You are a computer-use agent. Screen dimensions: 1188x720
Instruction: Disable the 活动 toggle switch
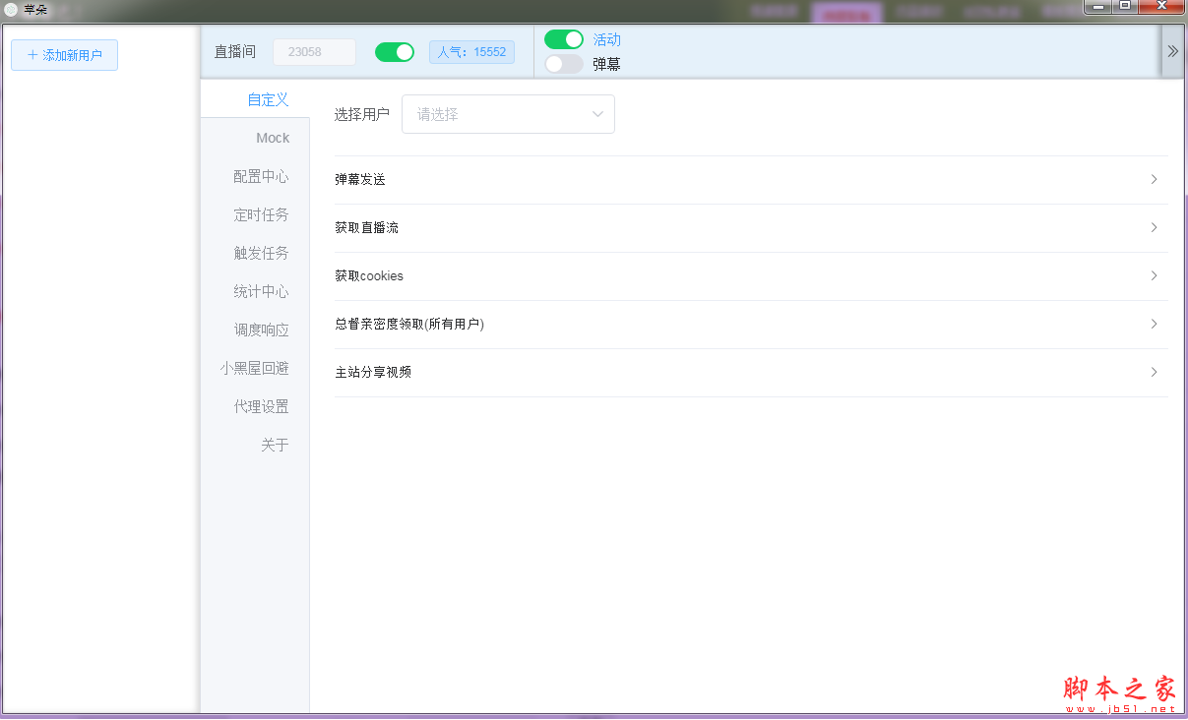563,39
